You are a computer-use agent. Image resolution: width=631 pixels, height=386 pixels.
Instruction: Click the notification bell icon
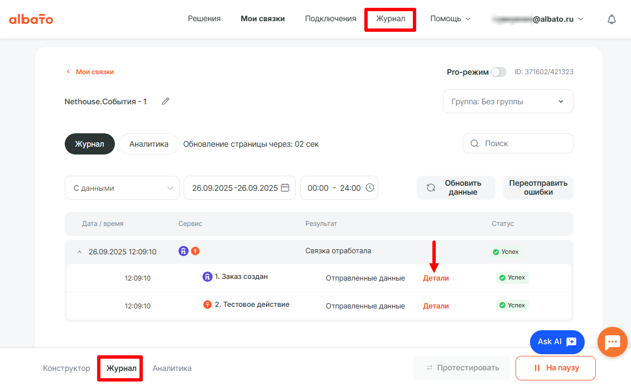pyautogui.click(x=611, y=19)
